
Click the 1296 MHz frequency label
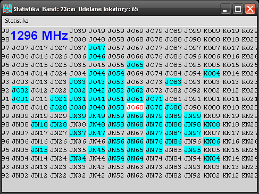pyautogui.click(x=39, y=35)
